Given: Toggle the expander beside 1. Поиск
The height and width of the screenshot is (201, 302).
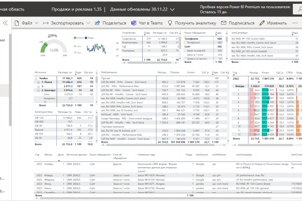Looking at the screenshot, I should point(39,82).
